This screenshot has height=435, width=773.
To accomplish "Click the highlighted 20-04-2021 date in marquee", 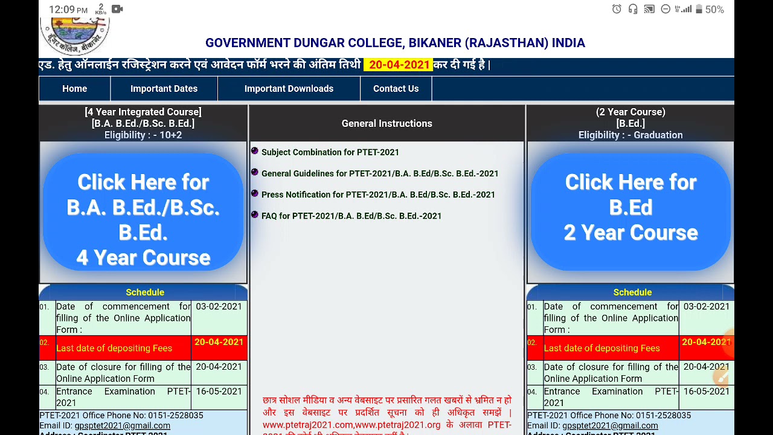I will 399,65.
